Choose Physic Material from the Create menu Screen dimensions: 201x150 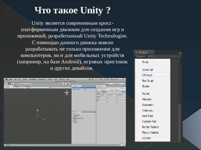tap(153, 132)
